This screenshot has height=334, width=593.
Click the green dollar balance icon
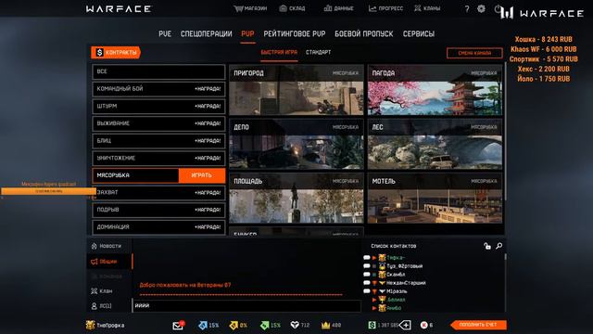pos(372,325)
